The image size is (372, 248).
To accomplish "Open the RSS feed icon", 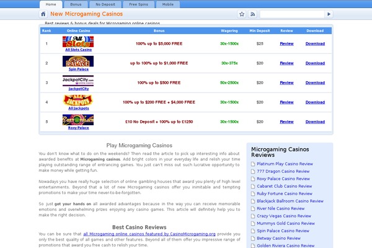I will (x=253, y=14).
